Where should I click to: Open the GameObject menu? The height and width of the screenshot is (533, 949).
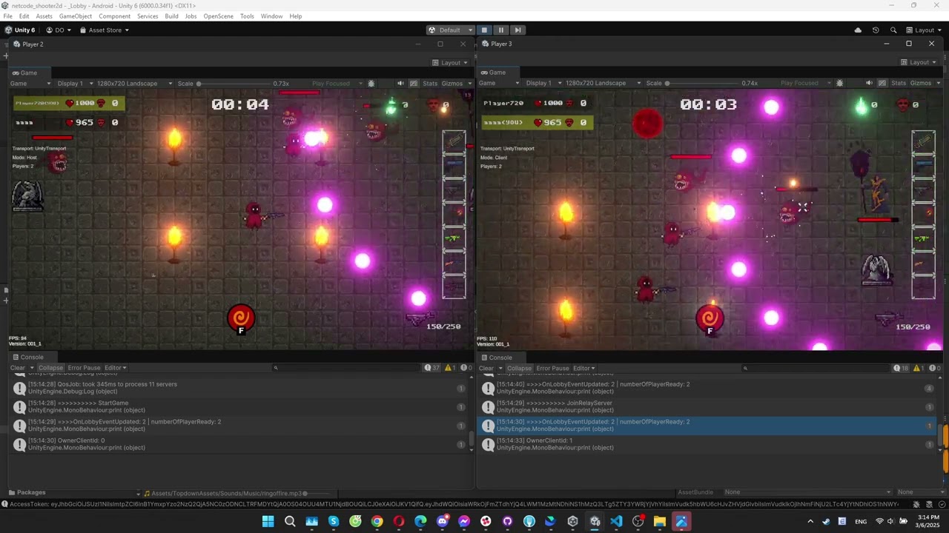76,16
